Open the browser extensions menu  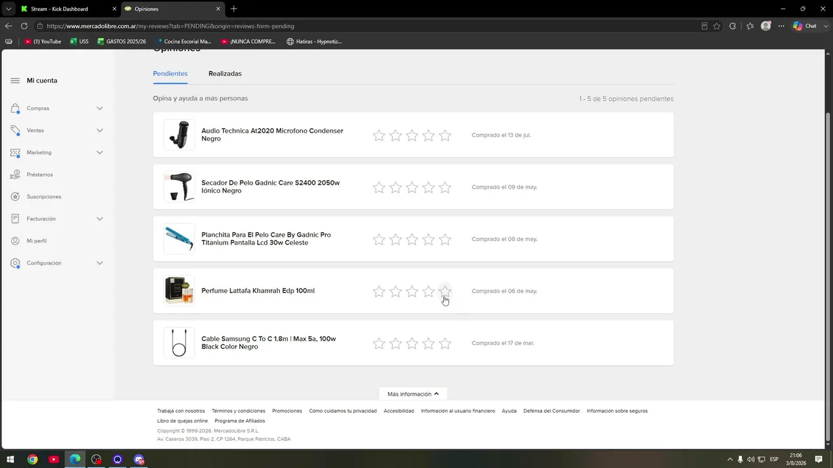click(733, 26)
